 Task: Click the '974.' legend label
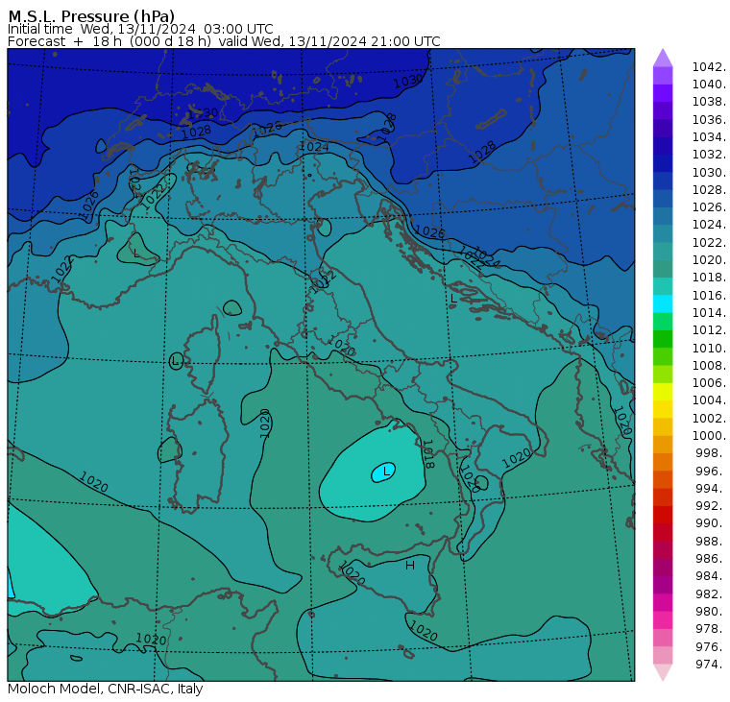point(711,665)
